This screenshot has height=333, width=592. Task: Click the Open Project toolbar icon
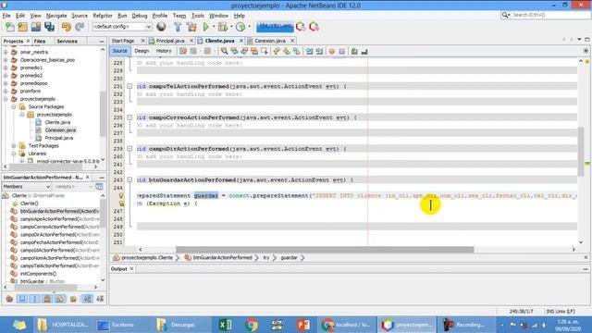(36, 27)
